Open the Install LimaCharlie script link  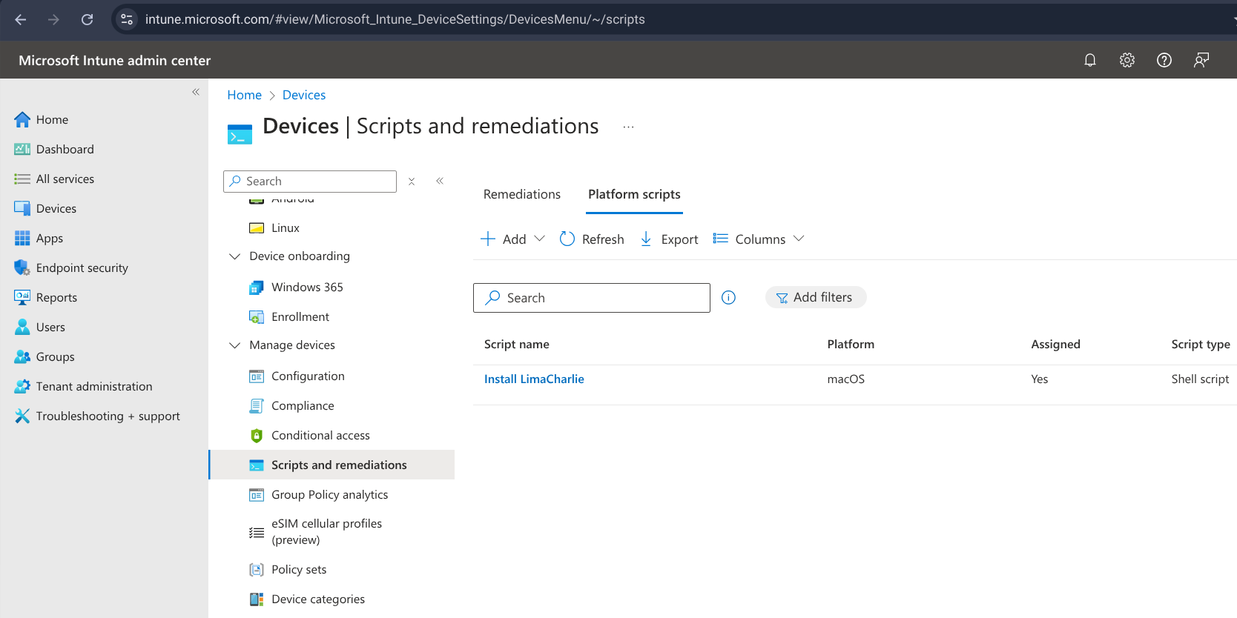[x=534, y=379]
